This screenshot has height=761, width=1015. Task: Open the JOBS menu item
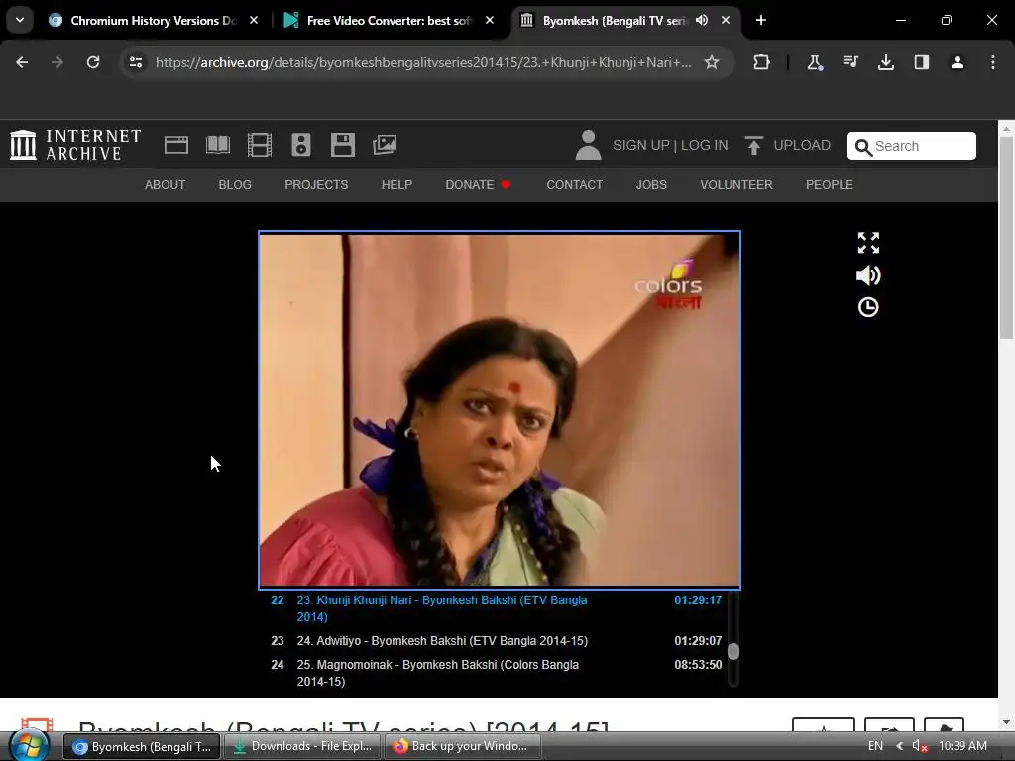click(x=651, y=185)
